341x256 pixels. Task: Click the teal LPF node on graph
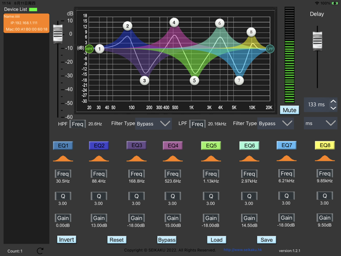coord(270,49)
